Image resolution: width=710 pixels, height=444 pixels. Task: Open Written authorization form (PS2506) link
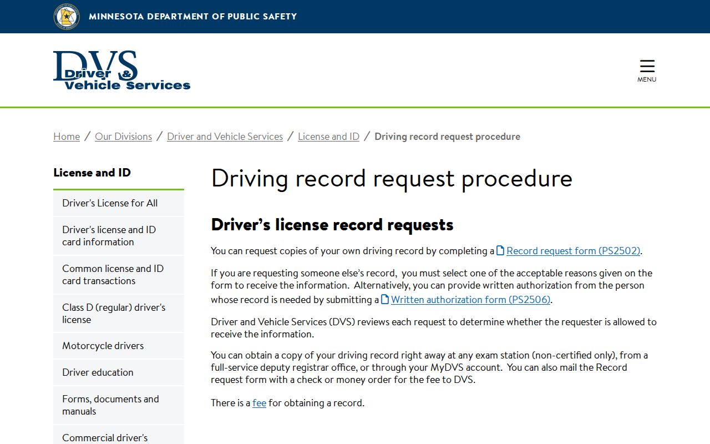(x=470, y=300)
